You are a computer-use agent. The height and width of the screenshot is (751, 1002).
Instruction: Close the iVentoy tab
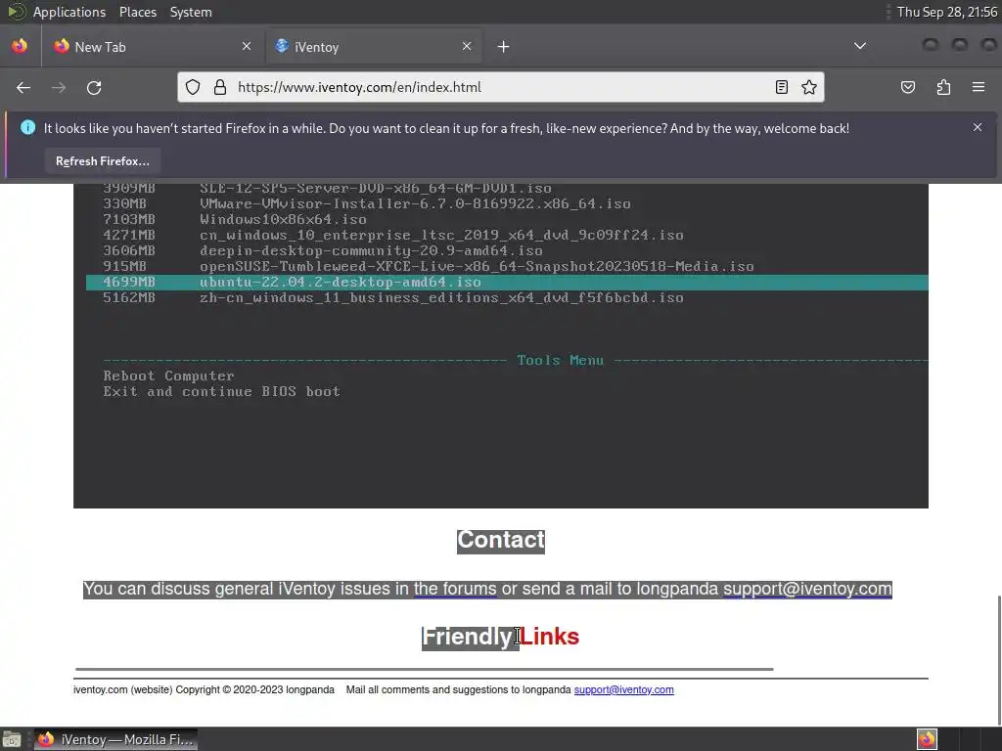[x=467, y=46]
